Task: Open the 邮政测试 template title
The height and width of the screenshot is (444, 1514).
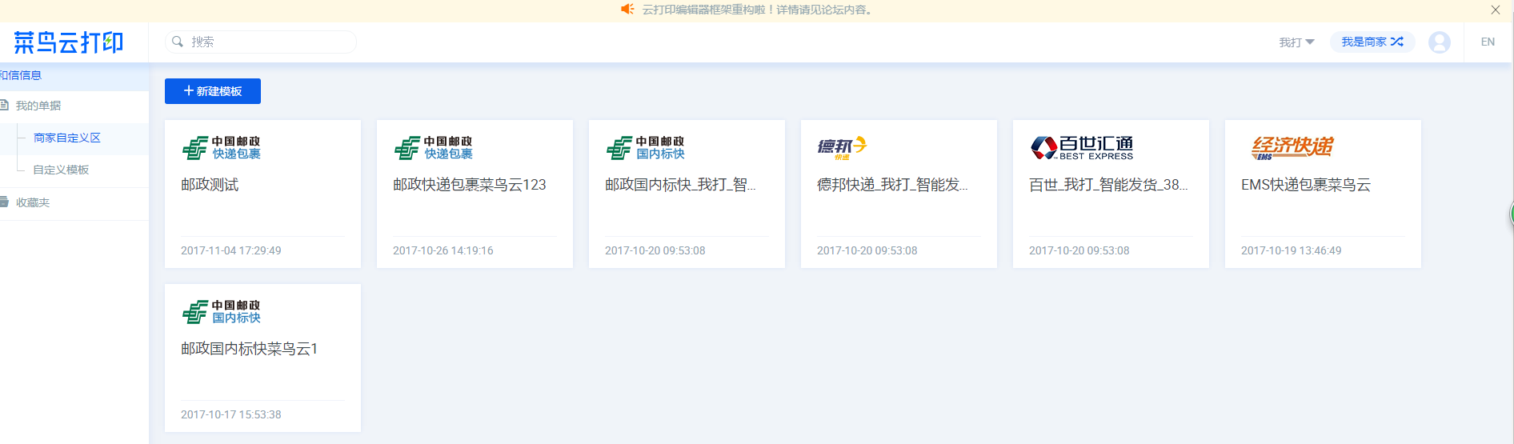Action: pos(210,185)
